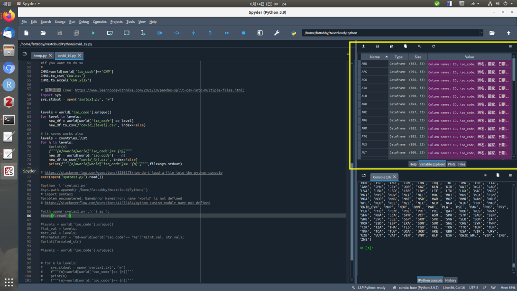The image size is (517, 291).
Task: Refresh variables in Variable Explorer
Action: [x=433, y=47]
